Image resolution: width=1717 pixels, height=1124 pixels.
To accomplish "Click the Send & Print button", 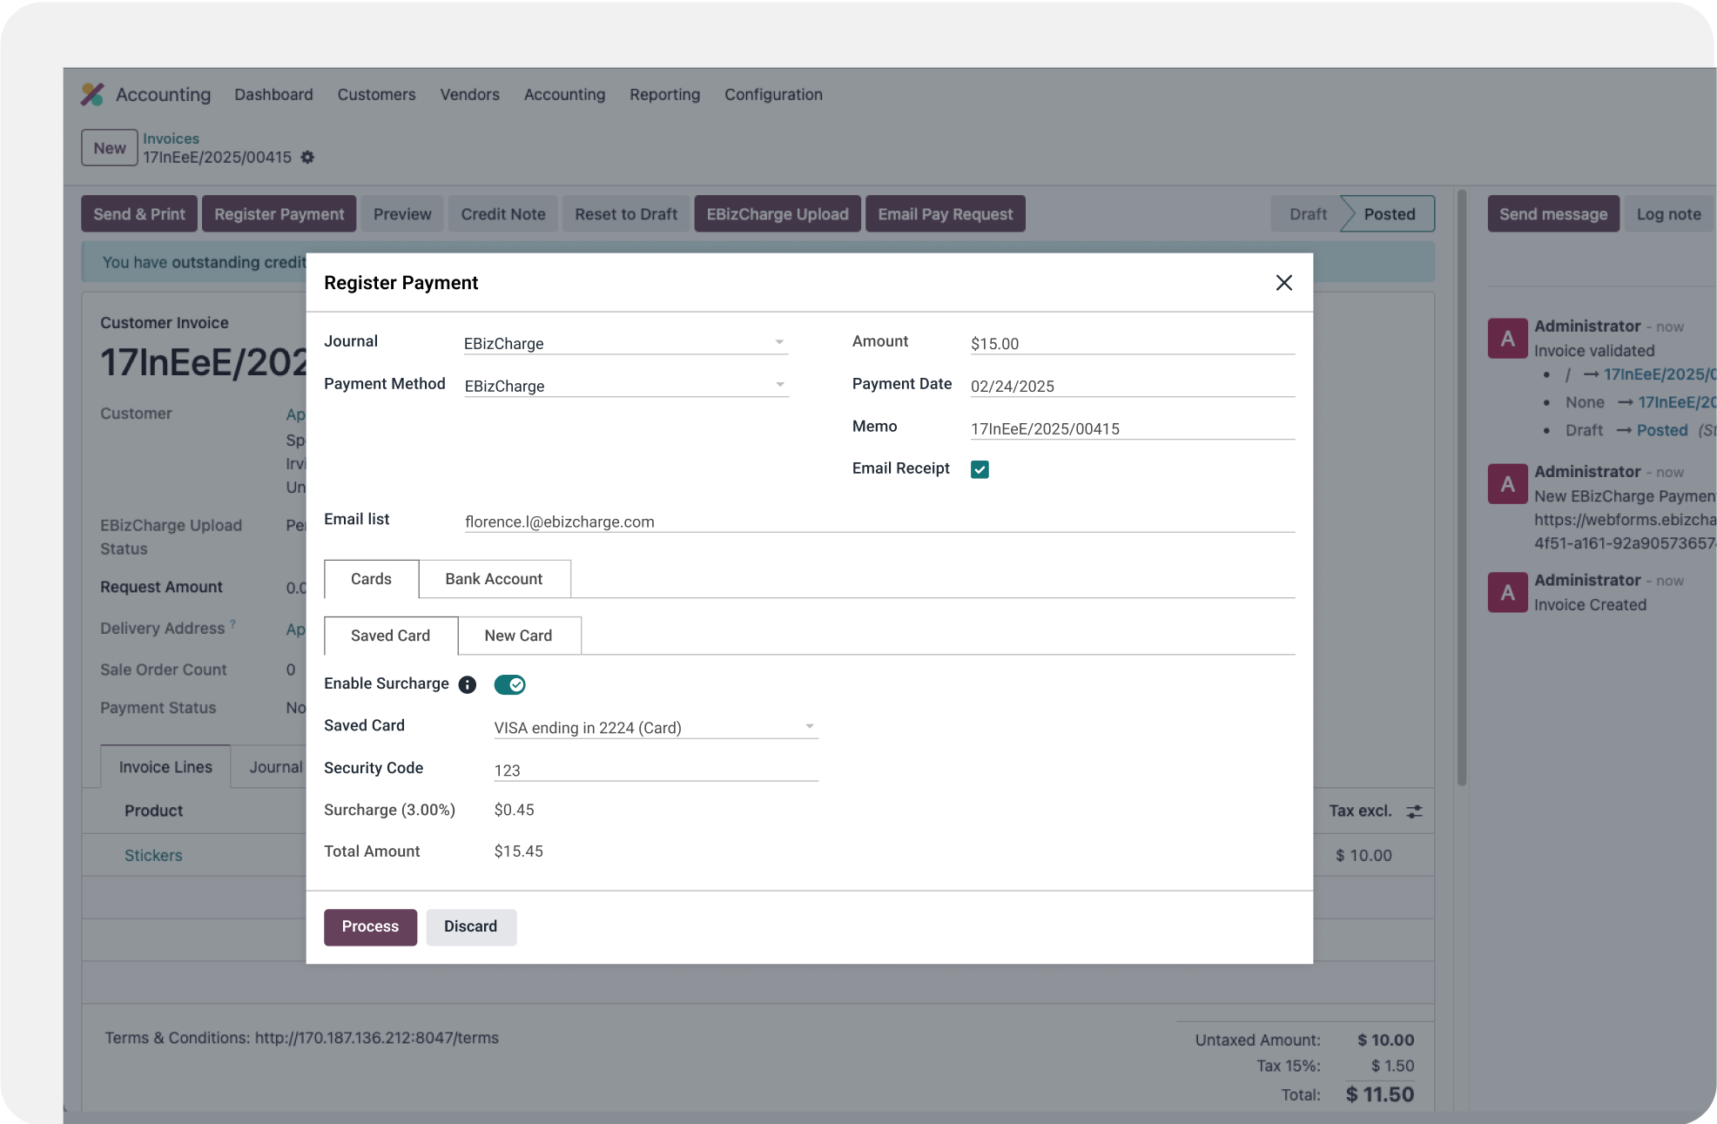I will pyautogui.click(x=139, y=214).
